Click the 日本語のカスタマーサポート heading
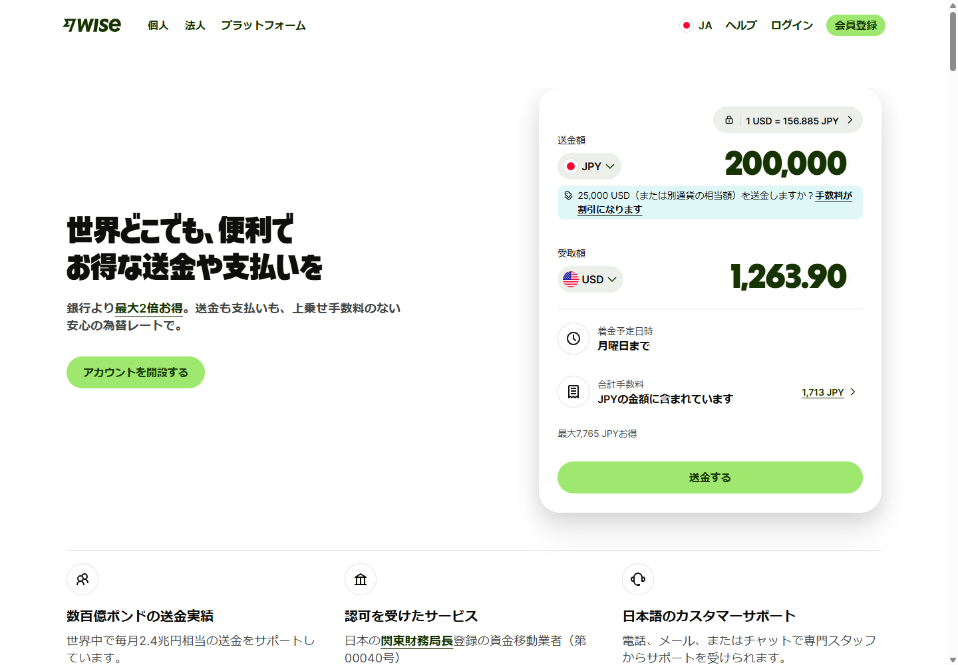Image resolution: width=958 pixels, height=665 pixels. pos(709,616)
